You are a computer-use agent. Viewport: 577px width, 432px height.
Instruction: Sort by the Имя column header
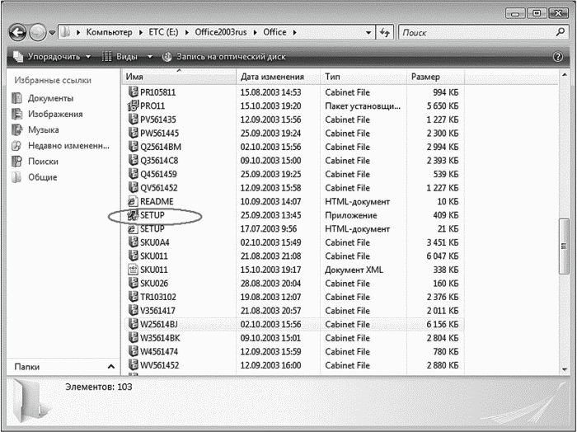click(179, 77)
